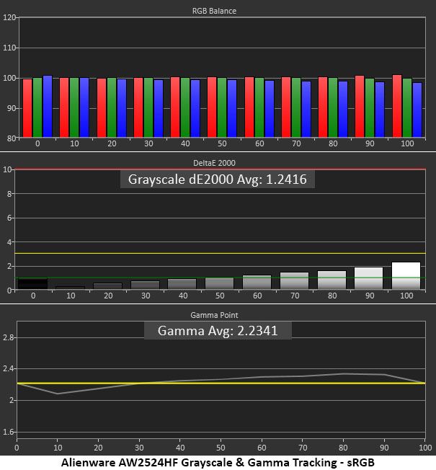The height and width of the screenshot is (470, 436).
Task: Select the green bar at level 50 in RGB Balance
Action: coord(222,107)
